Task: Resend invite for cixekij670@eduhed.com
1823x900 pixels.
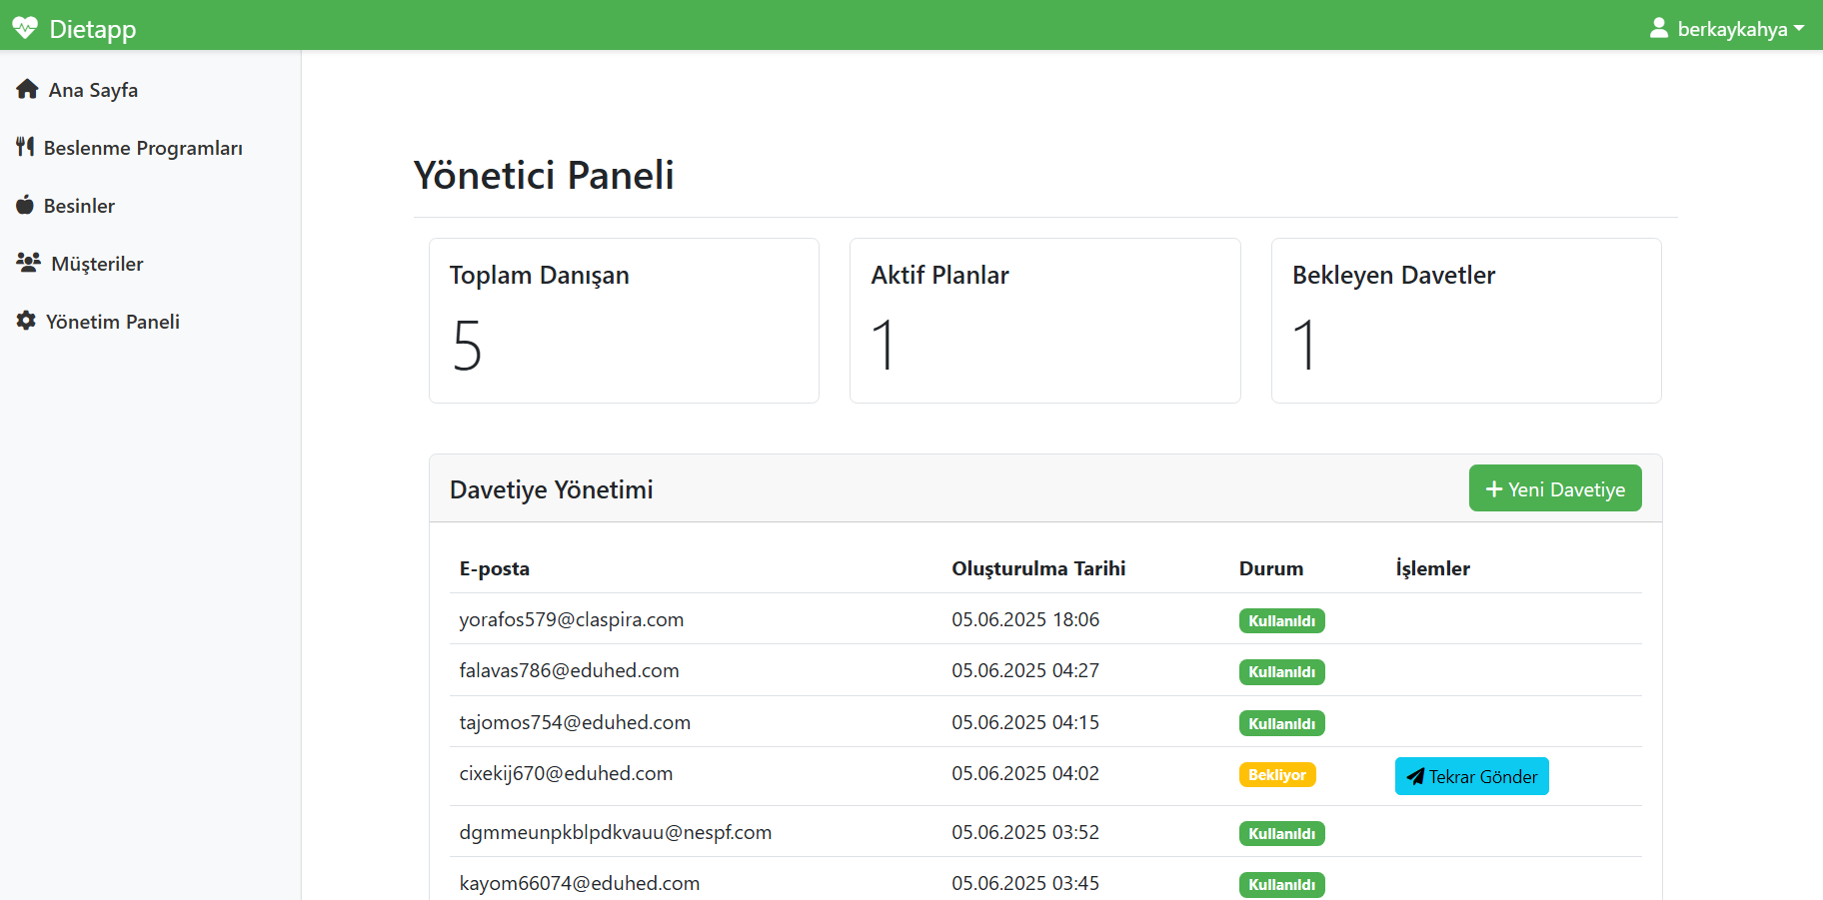Action: pyautogui.click(x=1471, y=776)
